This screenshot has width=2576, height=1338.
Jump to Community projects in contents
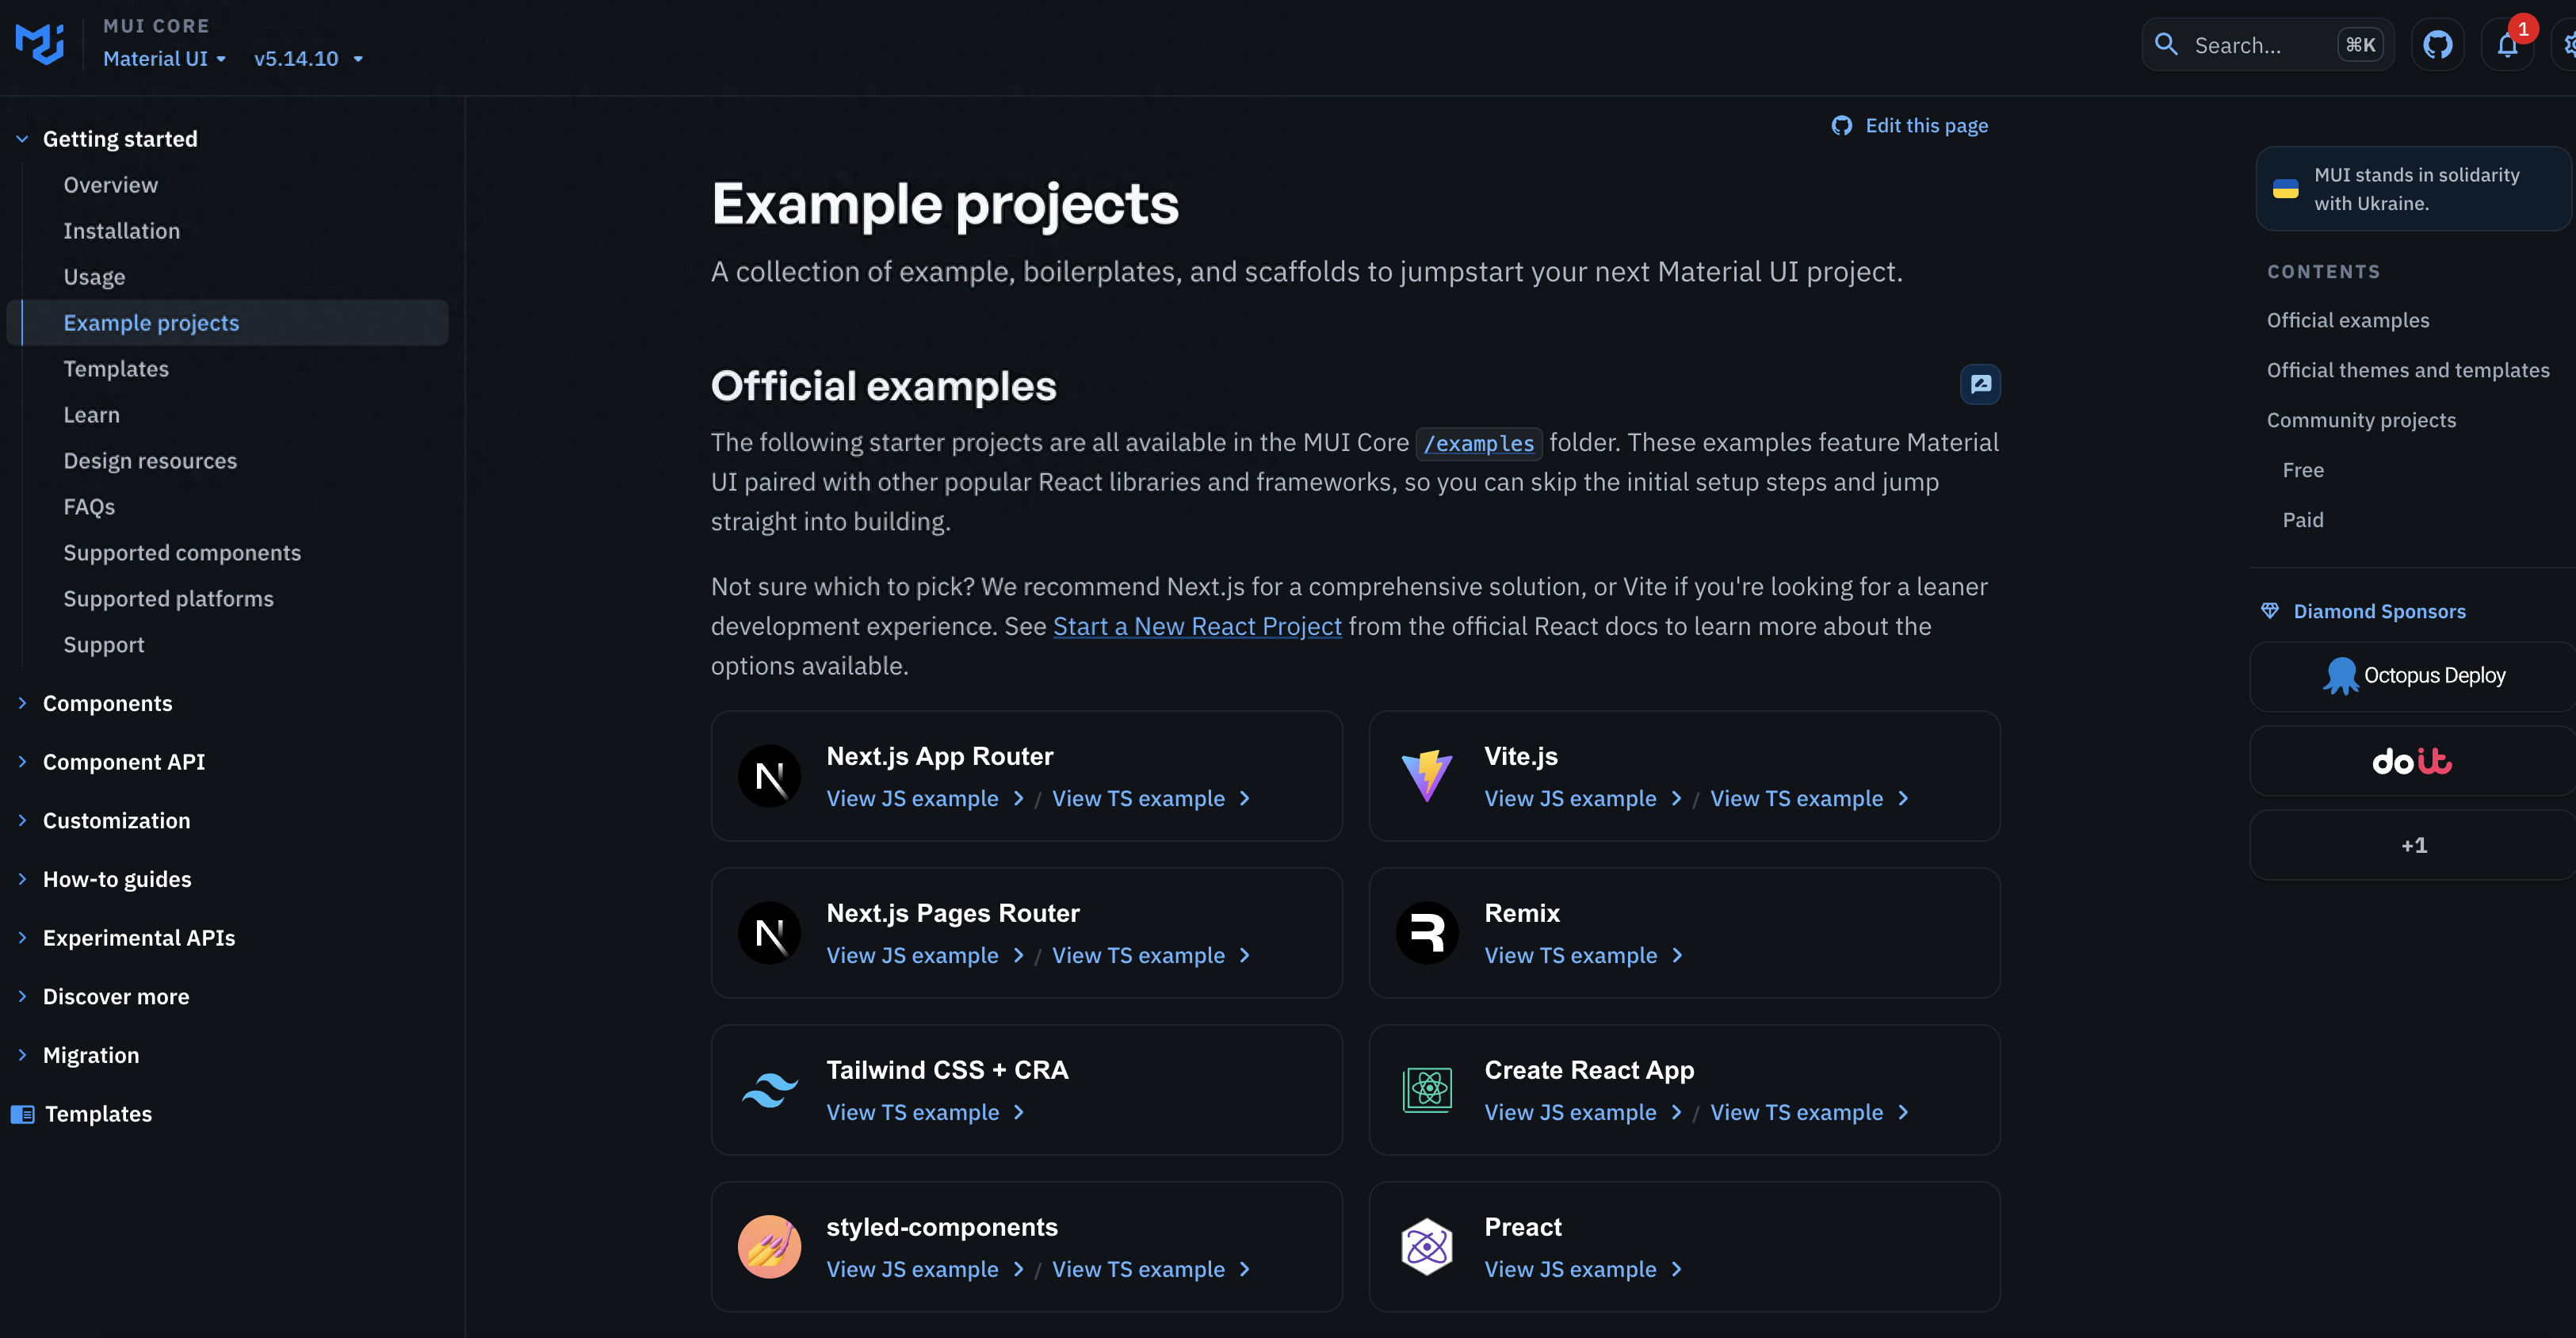(x=2361, y=420)
